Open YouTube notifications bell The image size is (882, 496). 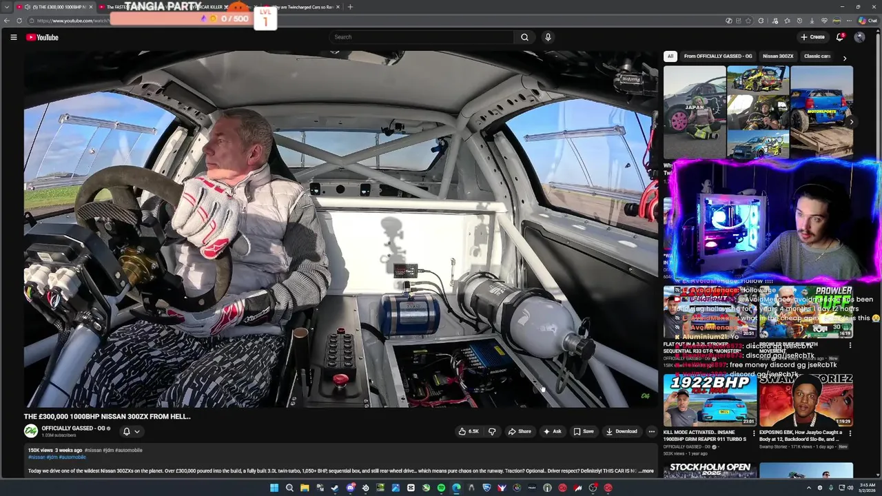coord(840,37)
